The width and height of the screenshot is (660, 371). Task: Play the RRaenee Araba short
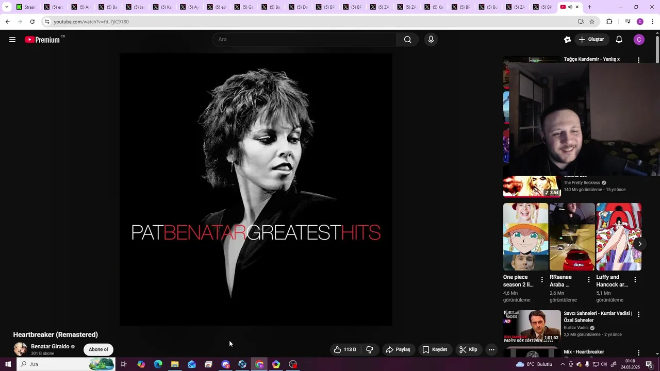pos(572,237)
